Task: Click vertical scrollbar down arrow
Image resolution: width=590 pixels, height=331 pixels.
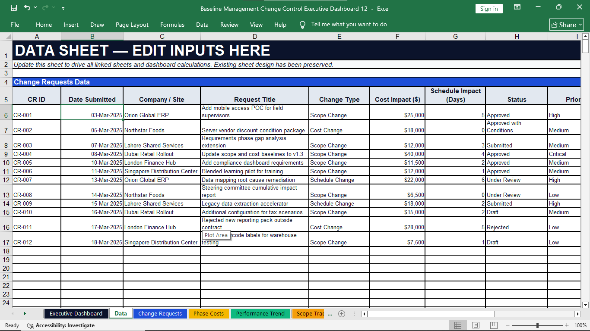Action: pos(586,305)
